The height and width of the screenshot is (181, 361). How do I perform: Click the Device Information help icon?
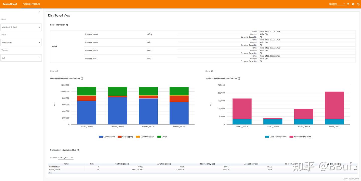(x=66, y=25)
